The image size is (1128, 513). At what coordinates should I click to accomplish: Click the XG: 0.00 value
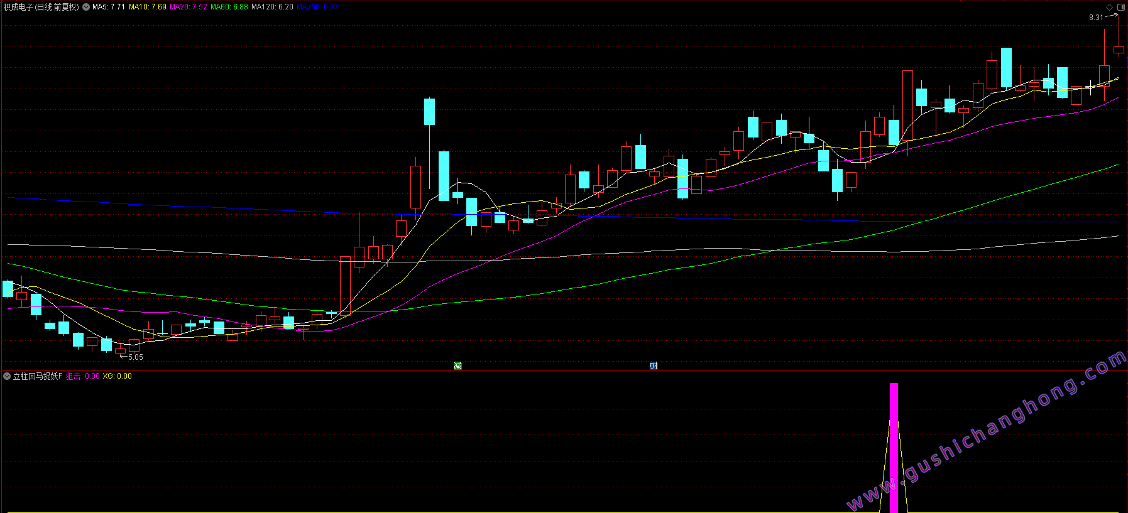118,376
